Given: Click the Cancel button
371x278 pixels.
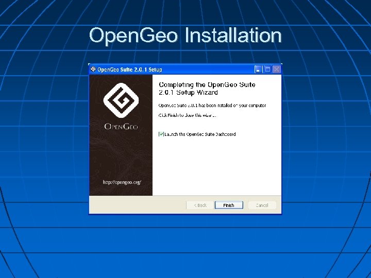Looking at the screenshot, I should 262,205.
